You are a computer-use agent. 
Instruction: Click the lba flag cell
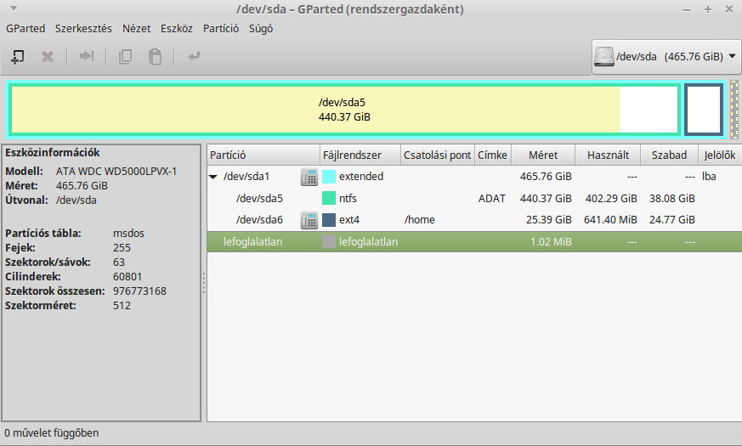point(709,177)
